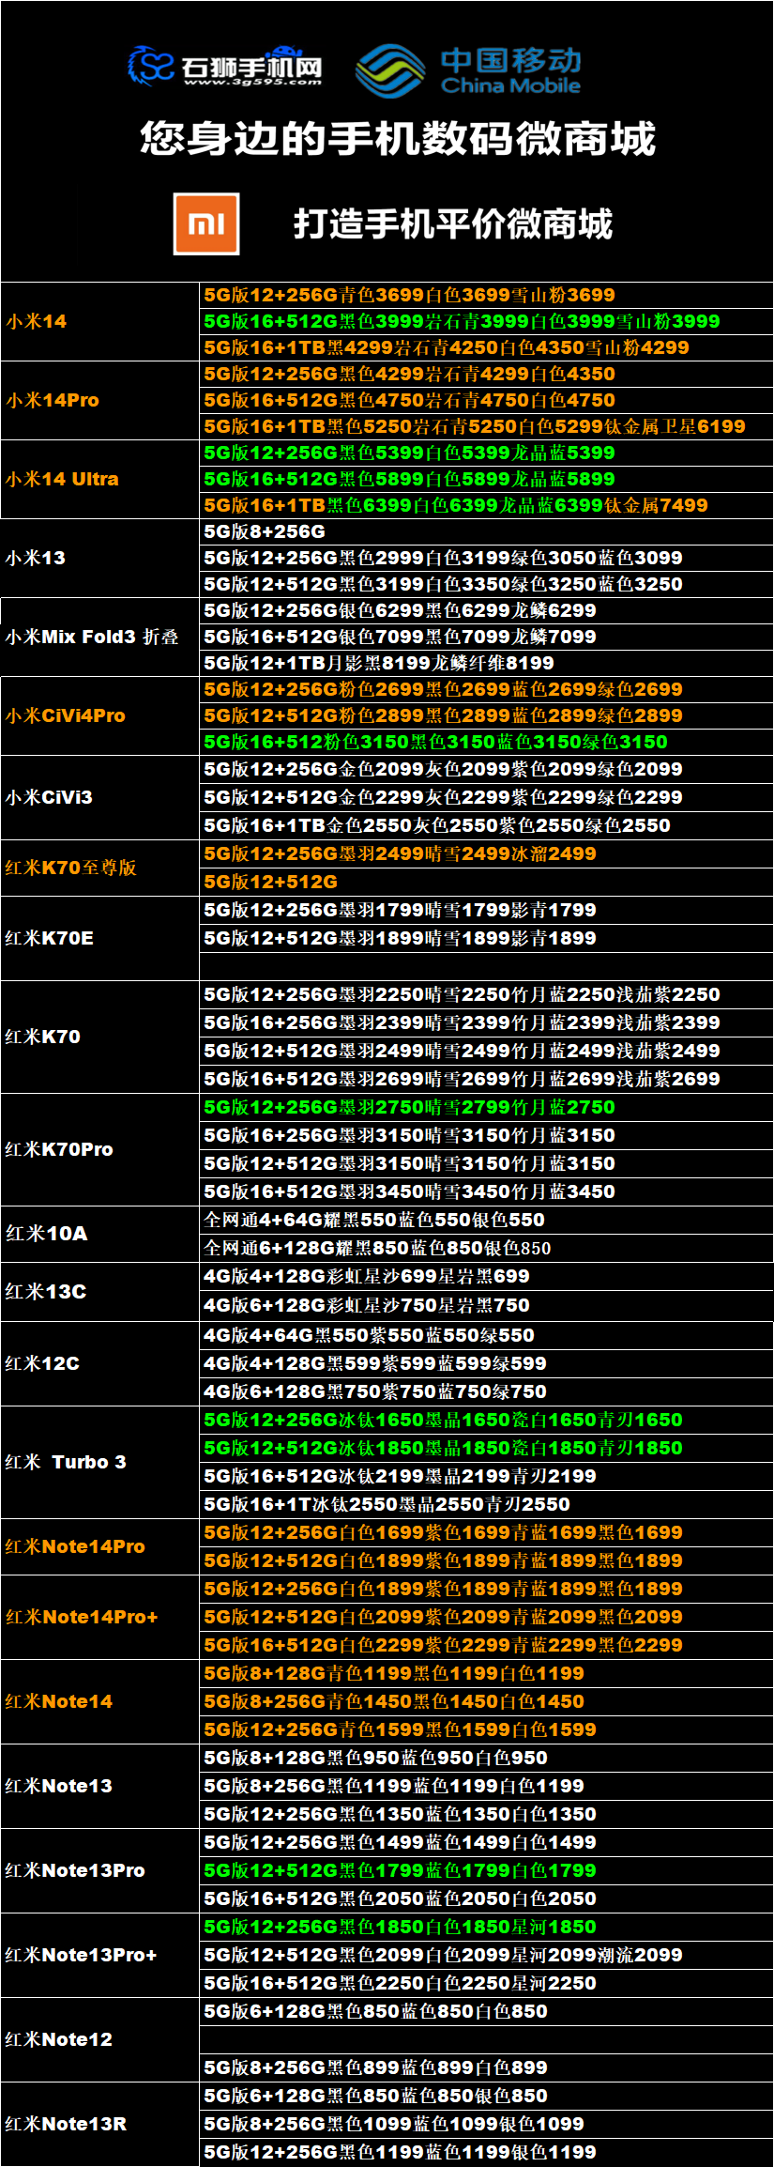Click row 5G版12+256G白色1699紫色1699青蓝1699黑色1699

pos(486,1532)
